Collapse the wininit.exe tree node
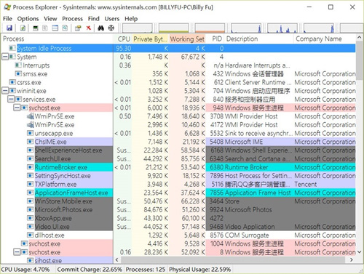The image size is (364, 274). tap(5, 91)
